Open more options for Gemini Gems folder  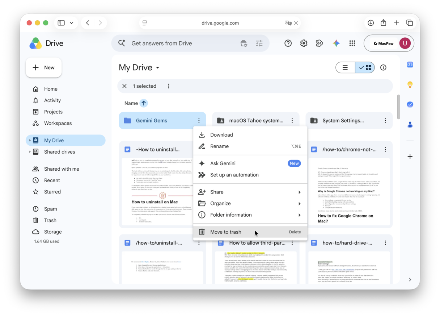[199, 120]
